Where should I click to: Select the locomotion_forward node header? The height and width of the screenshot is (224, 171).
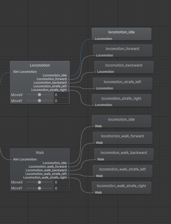coord(123,49)
